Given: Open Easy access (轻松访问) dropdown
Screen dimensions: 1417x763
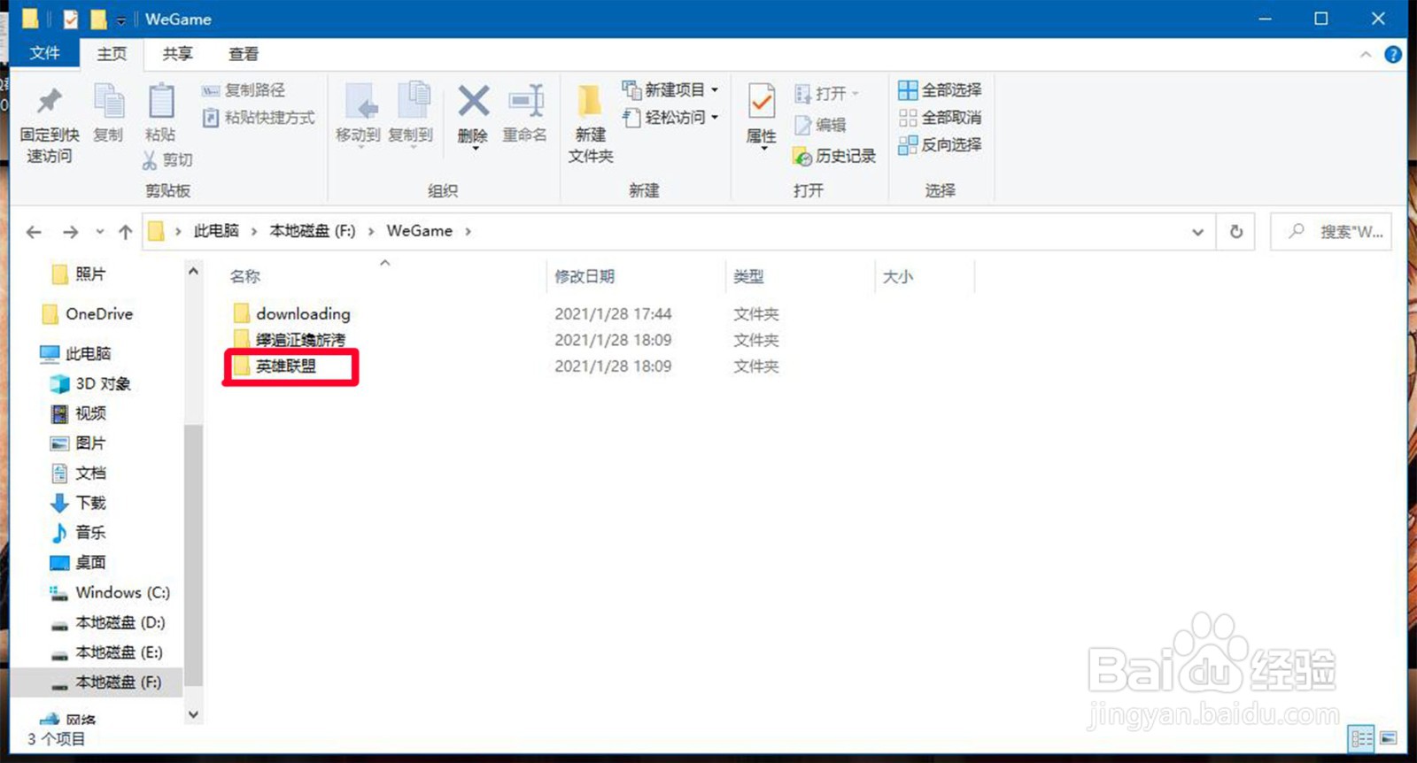Looking at the screenshot, I should tap(670, 117).
